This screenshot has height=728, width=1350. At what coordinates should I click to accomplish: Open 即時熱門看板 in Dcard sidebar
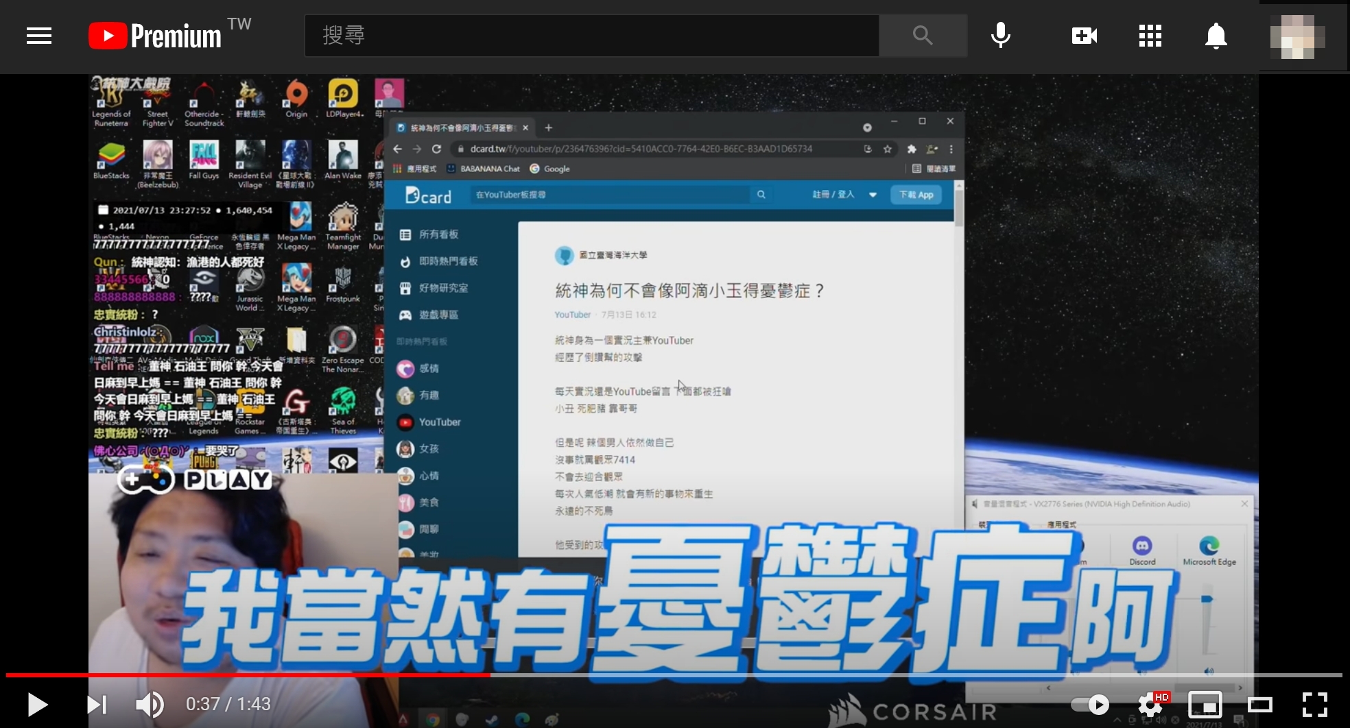coord(439,261)
